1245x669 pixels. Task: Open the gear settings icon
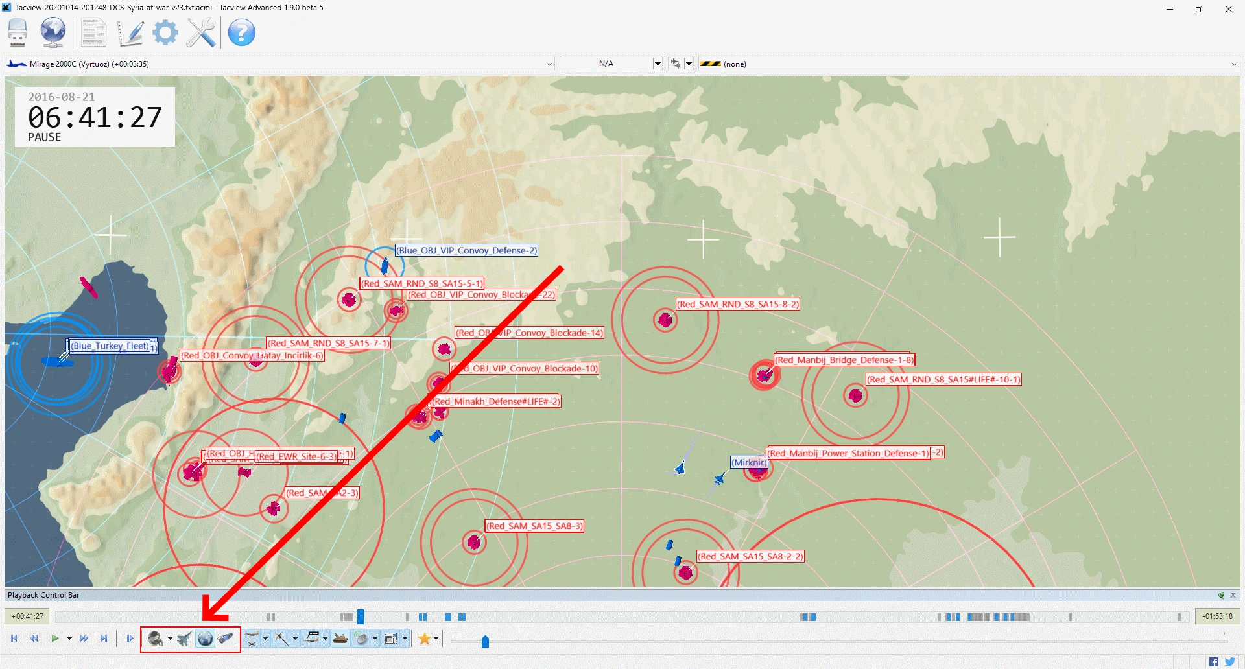pos(165,32)
